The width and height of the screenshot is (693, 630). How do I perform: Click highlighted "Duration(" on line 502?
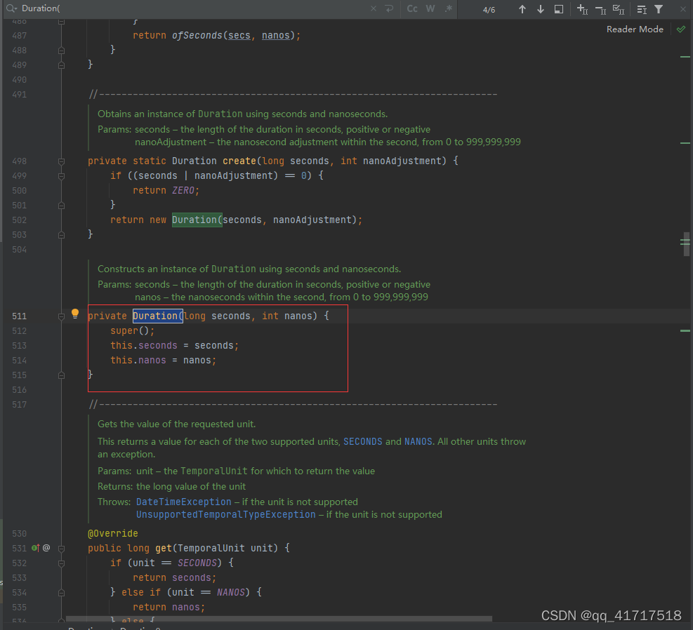[x=197, y=220]
